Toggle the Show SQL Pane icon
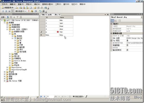144x103 pixels. click(9, 11)
